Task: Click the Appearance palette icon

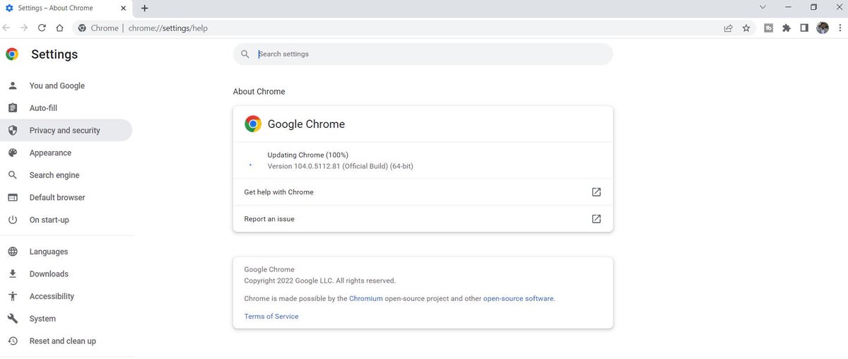Action: tap(12, 153)
